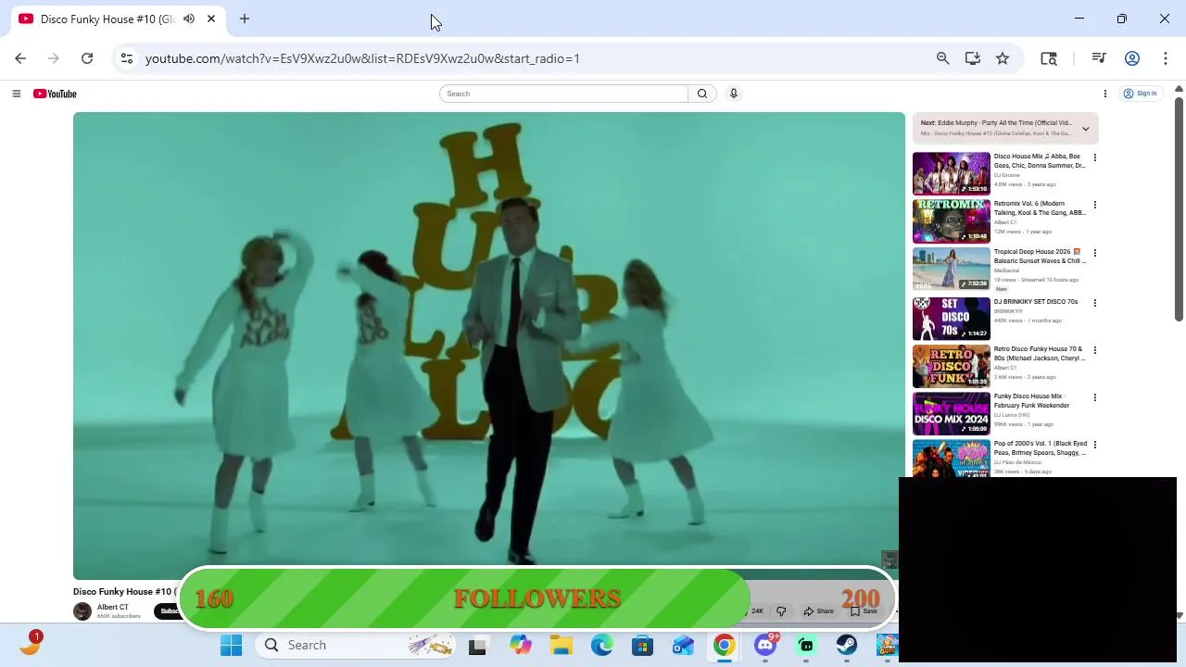Reload the page
The image size is (1186, 667).
tap(87, 58)
